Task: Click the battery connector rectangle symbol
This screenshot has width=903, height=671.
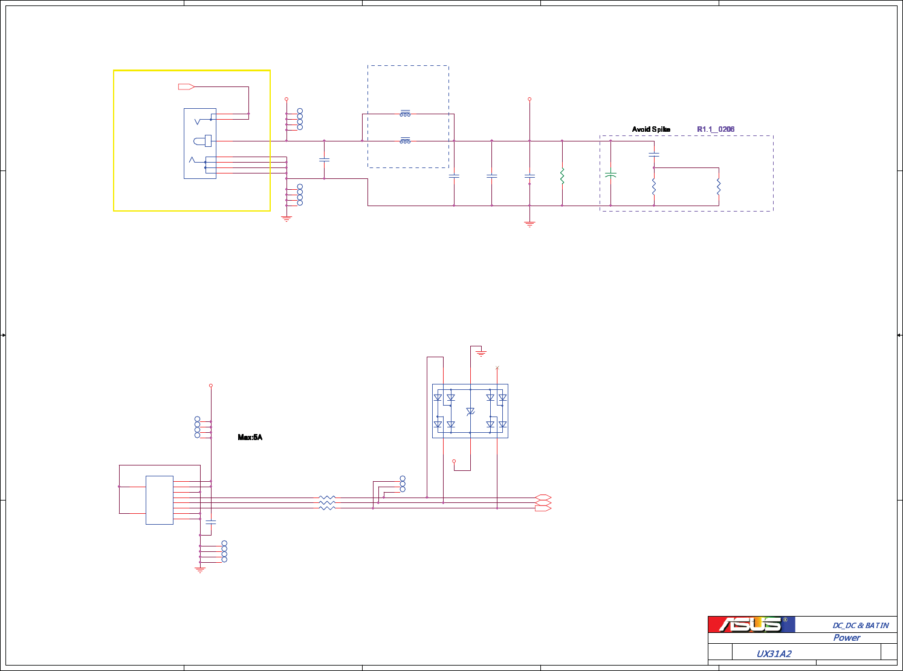Action: 160,500
